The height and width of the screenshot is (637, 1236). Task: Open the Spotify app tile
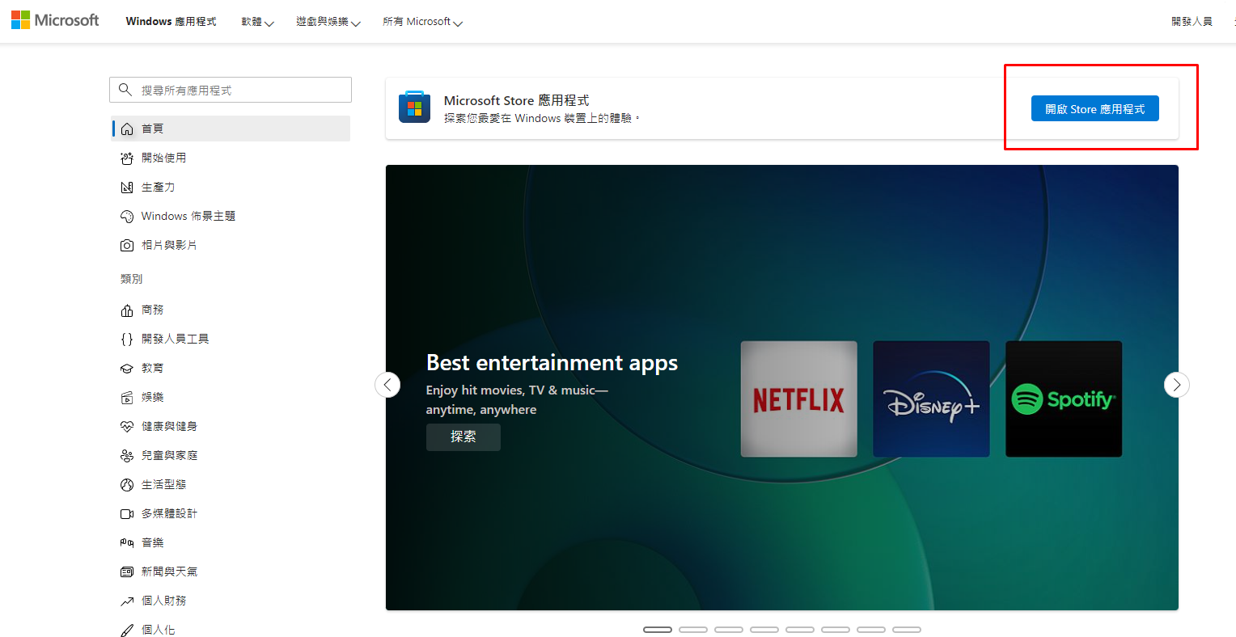[1064, 399]
